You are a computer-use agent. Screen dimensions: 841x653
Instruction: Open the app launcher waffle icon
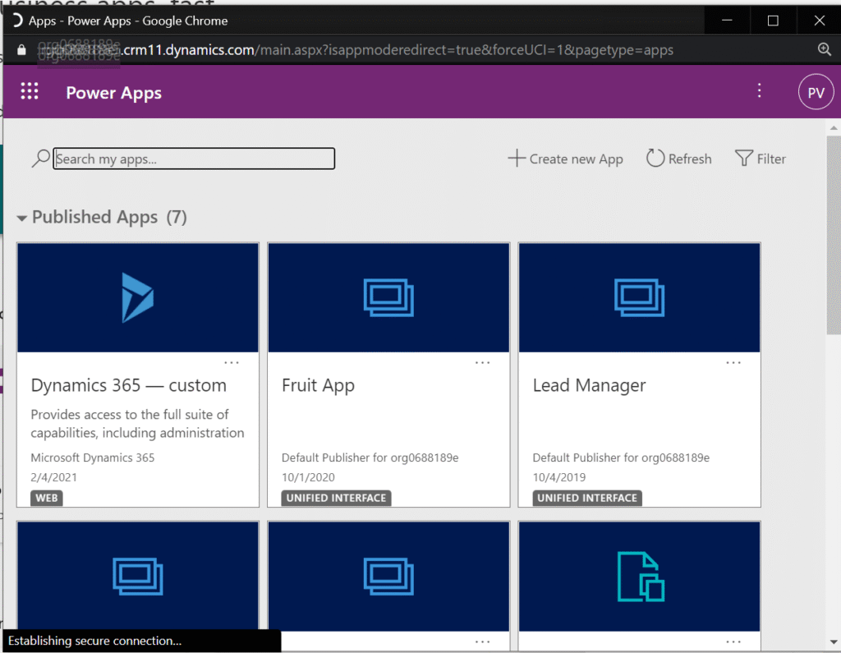click(30, 91)
